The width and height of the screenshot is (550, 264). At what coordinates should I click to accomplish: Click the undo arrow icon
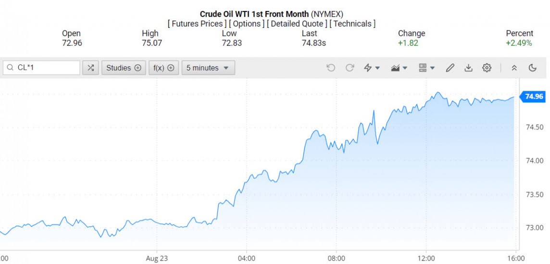coord(331,68)
